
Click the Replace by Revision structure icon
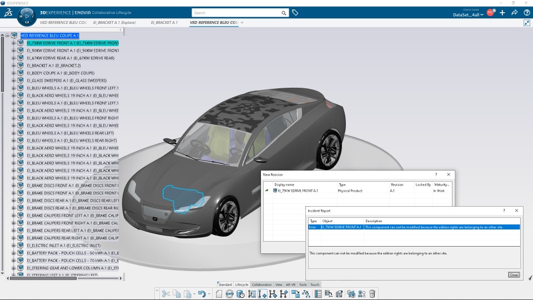306,293
